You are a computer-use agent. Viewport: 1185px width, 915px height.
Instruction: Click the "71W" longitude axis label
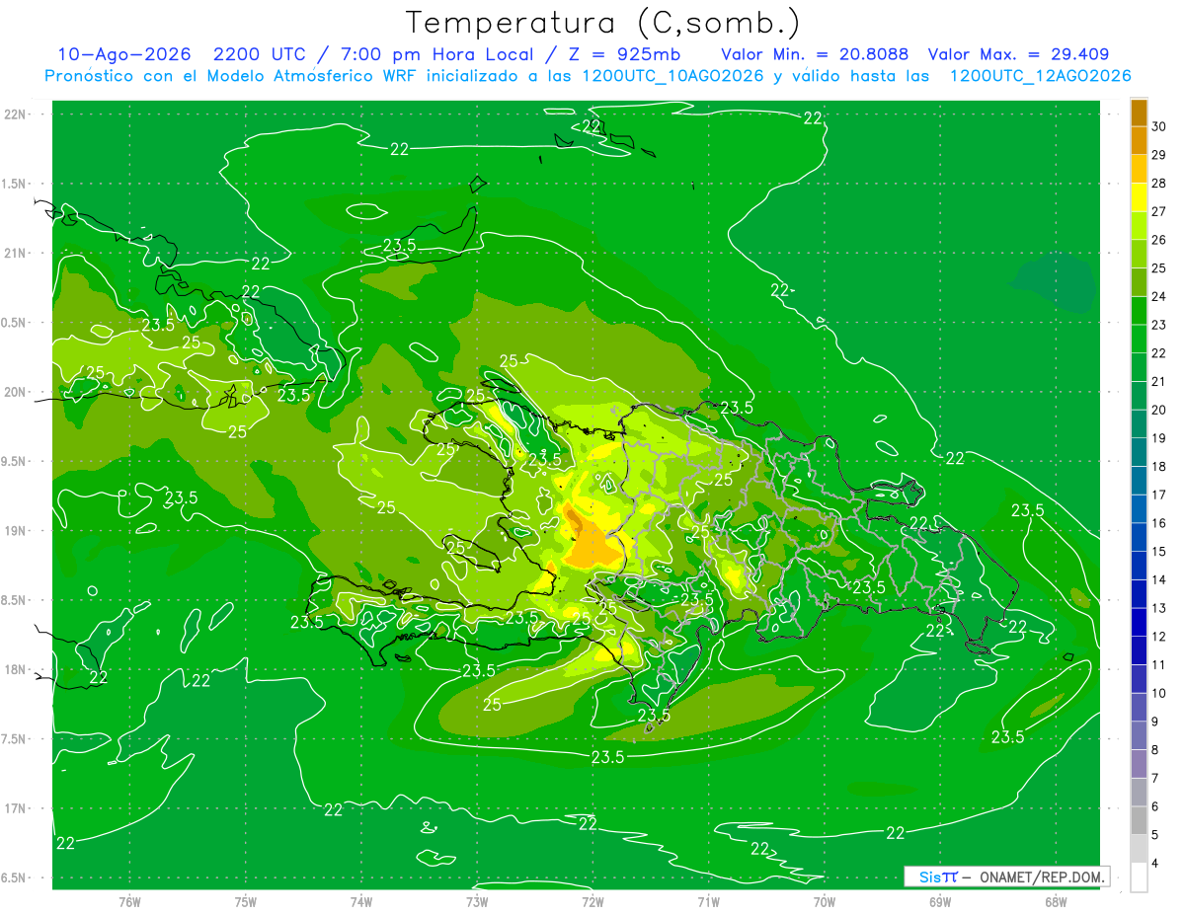pyautogui.click(x=708, y=902)
